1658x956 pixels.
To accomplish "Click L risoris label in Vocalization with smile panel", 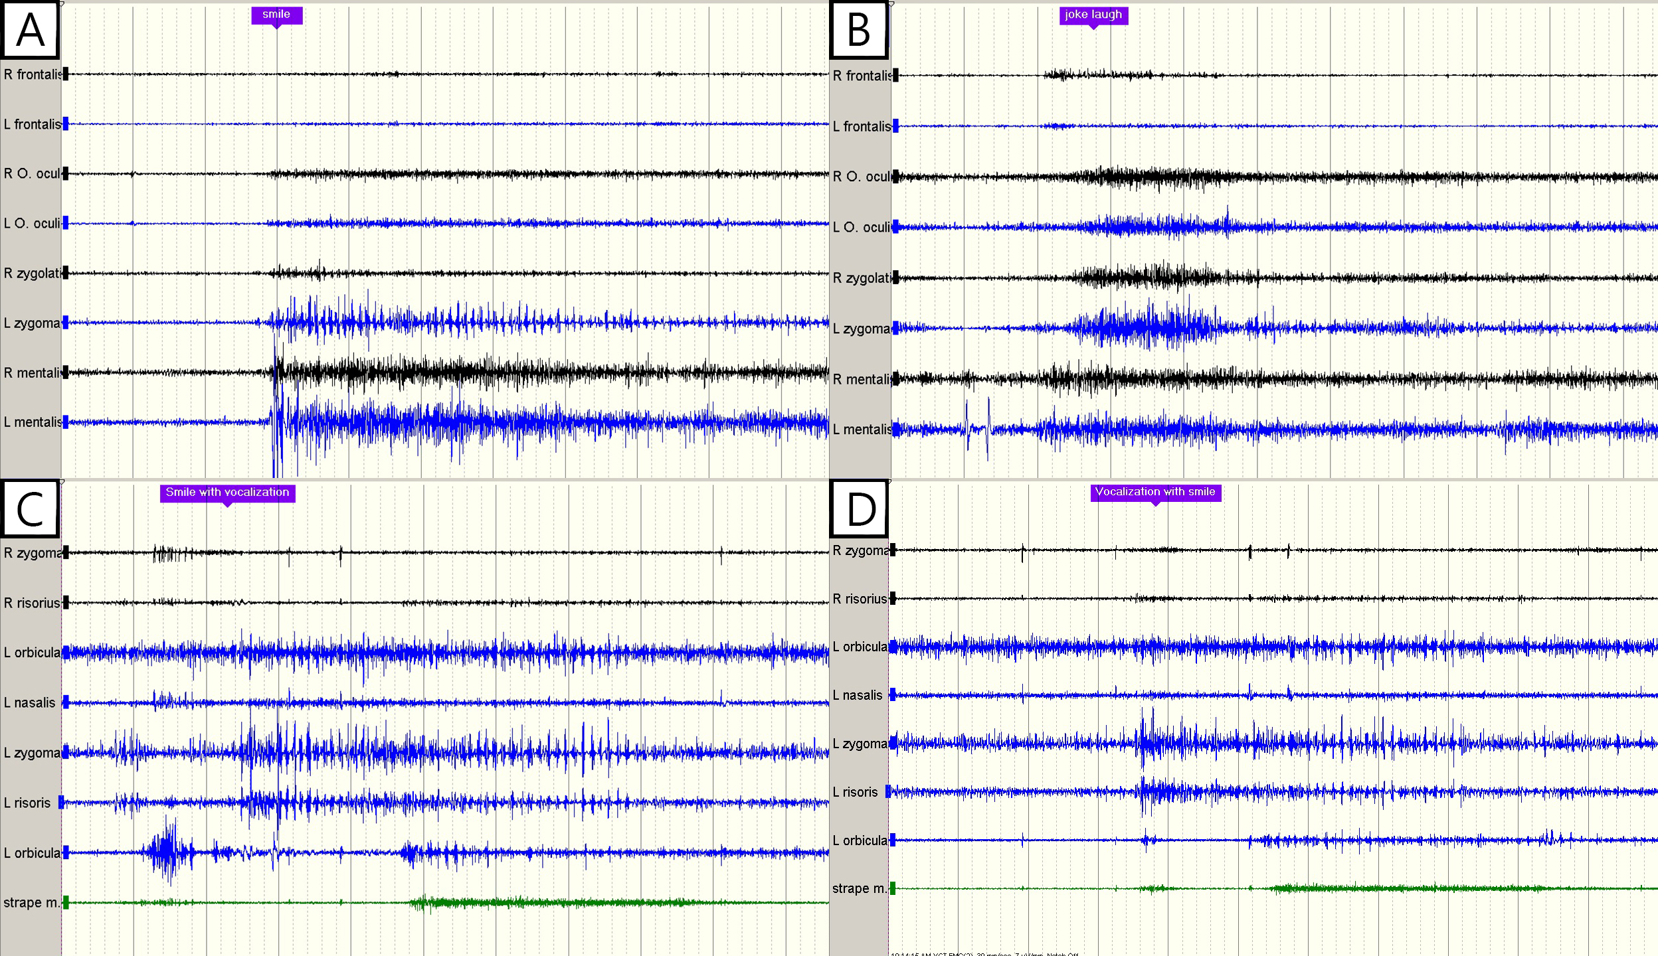I will point(856,793).
